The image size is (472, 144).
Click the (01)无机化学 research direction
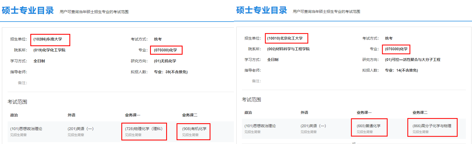coord(165,61)
